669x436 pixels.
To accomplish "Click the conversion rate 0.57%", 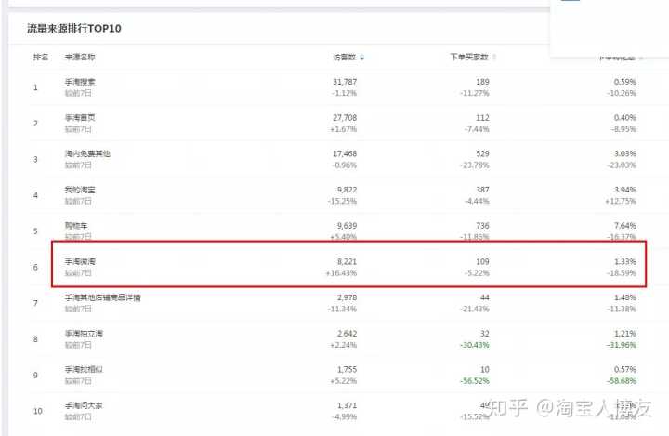I will [625, 369].
